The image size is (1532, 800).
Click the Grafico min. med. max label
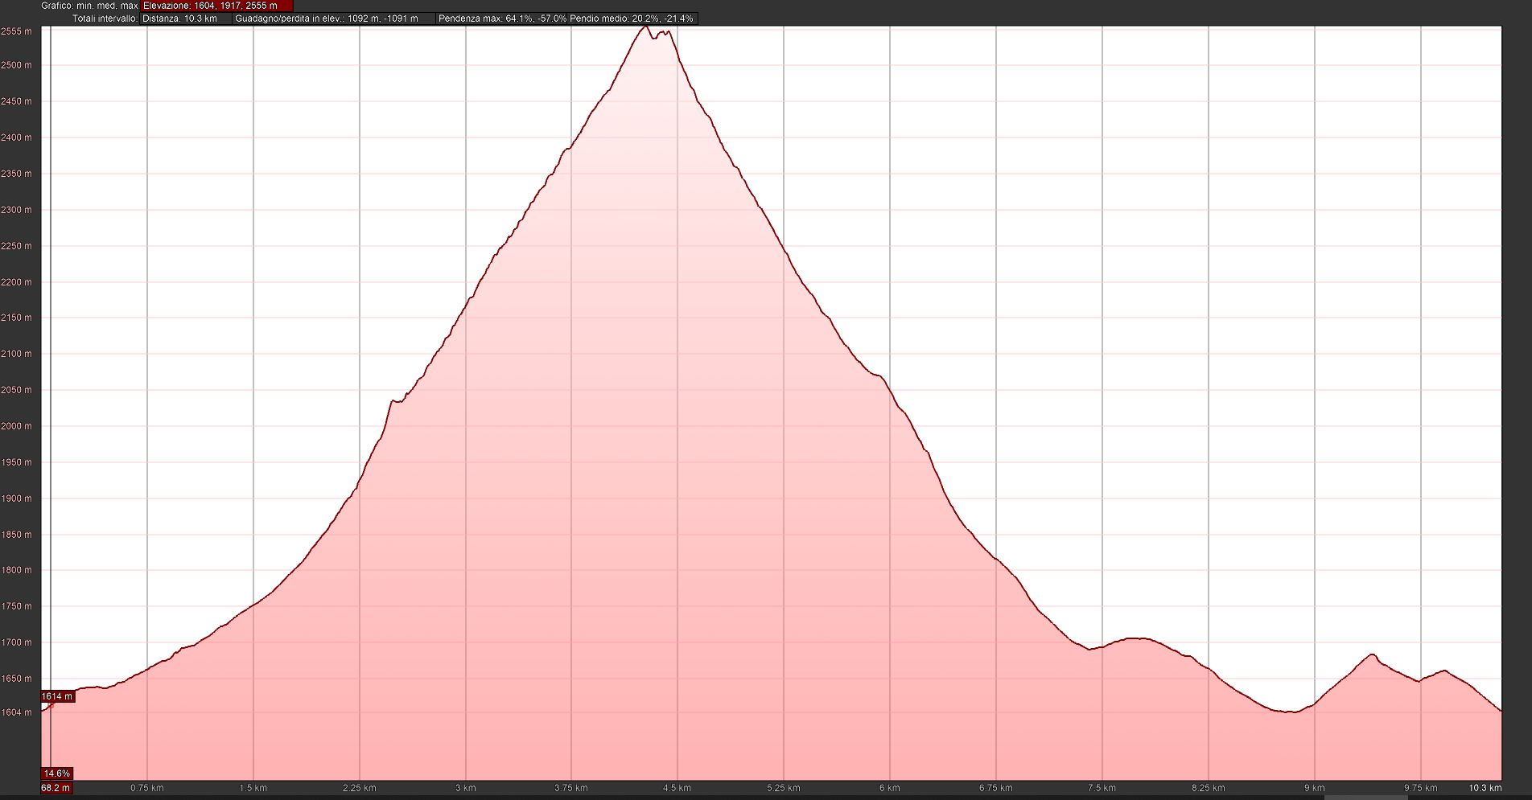89,6
